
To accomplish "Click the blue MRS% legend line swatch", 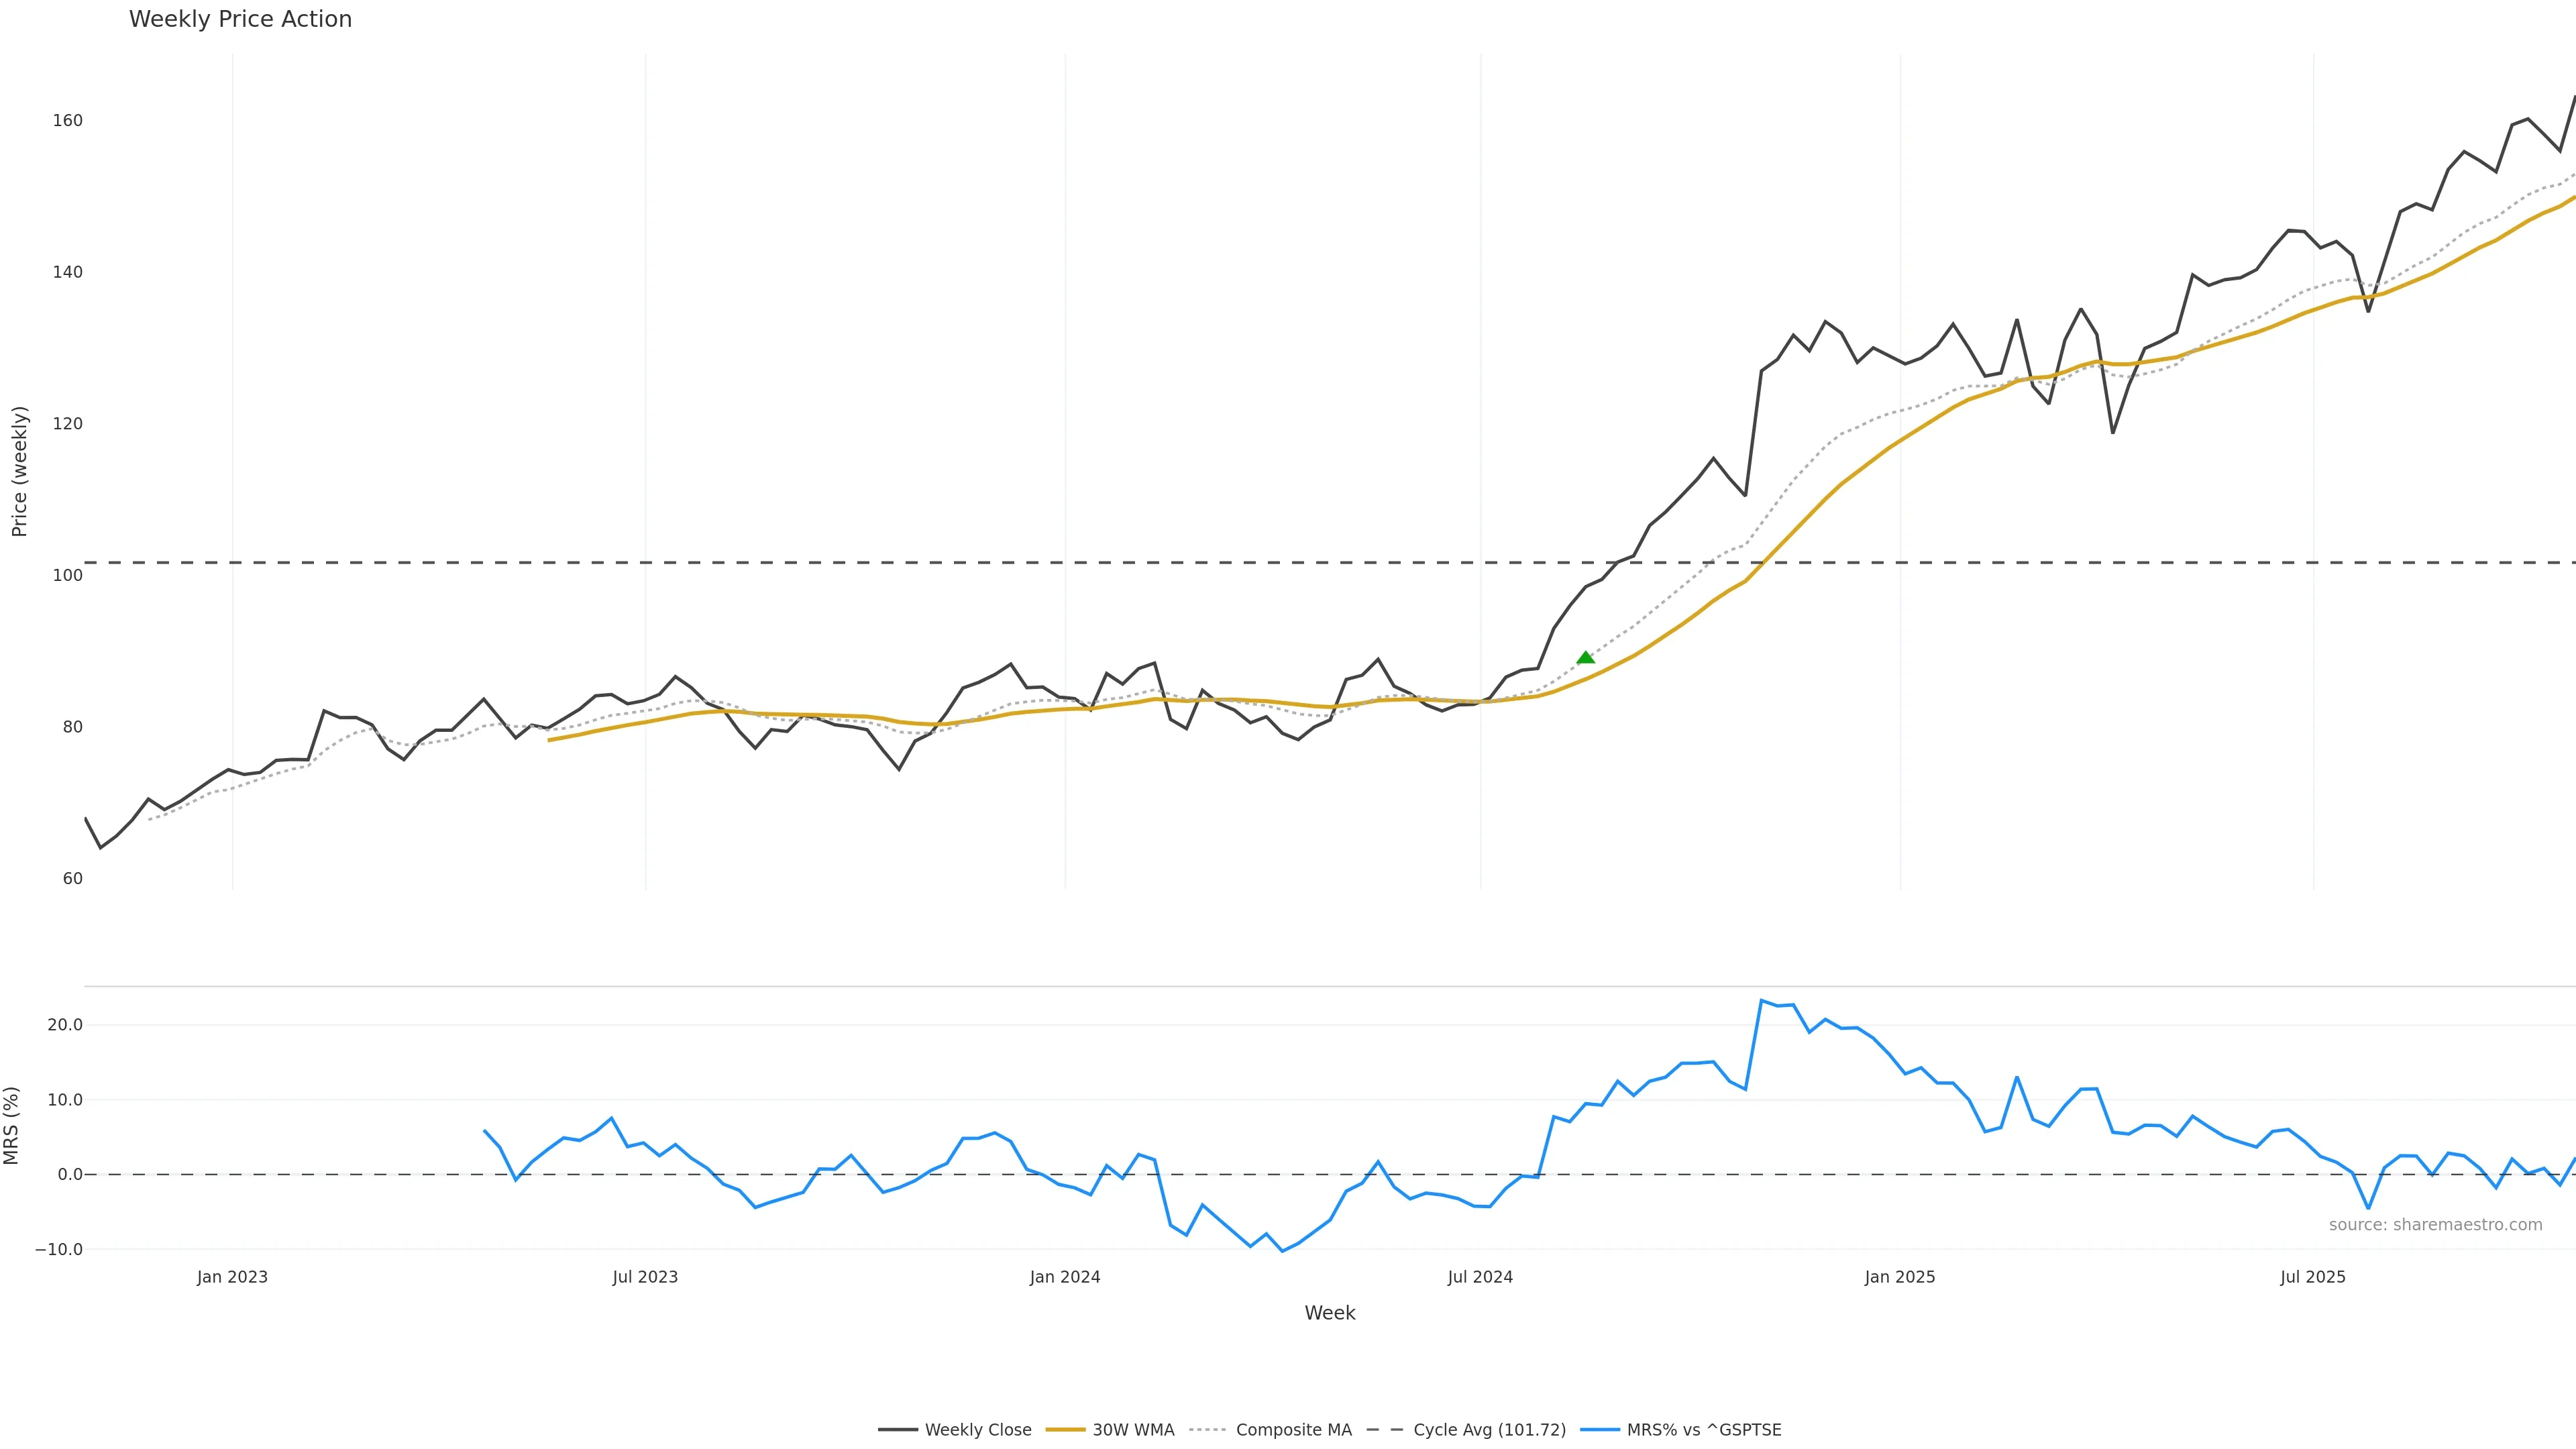I will [x=1600, y=1430].
